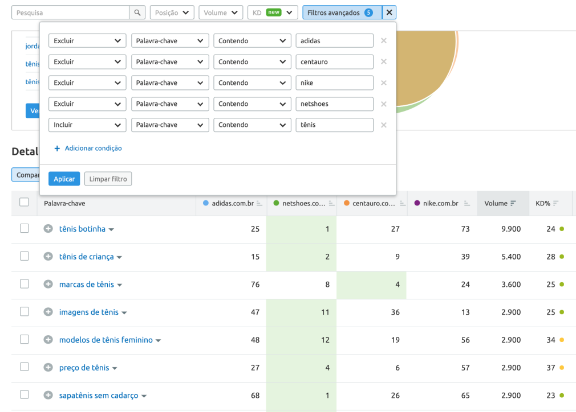Remove the nike filter condition
The height and width of the screenshot is (412, 576).
tap(383, 83)
